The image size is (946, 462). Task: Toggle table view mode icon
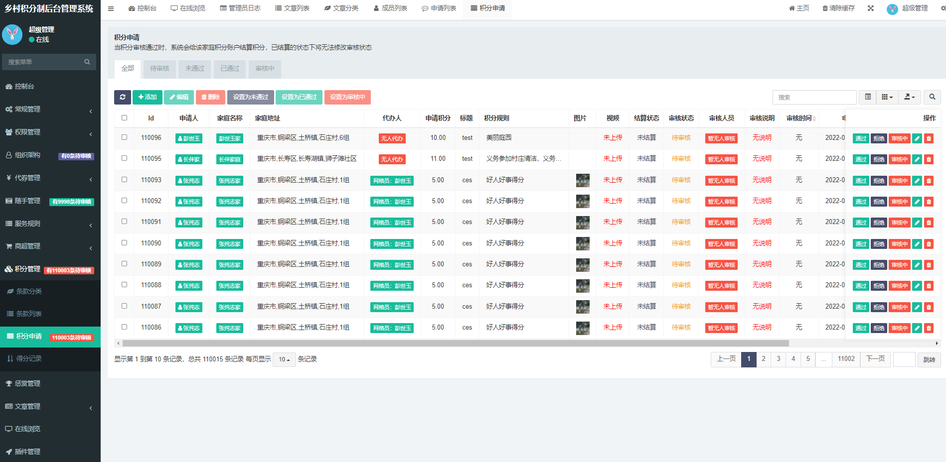coord(868,97)
